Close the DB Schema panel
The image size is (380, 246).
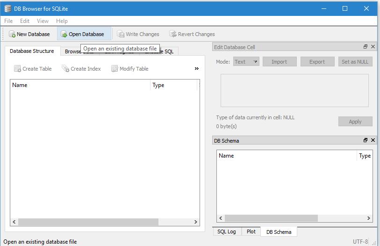(373, 140)
